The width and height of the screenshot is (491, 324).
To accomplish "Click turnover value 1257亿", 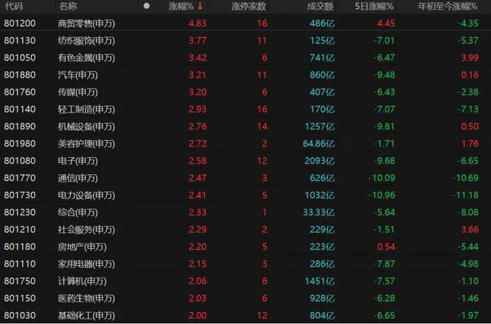I will click(320, 127).
